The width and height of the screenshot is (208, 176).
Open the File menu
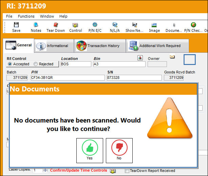coord(9,16)
